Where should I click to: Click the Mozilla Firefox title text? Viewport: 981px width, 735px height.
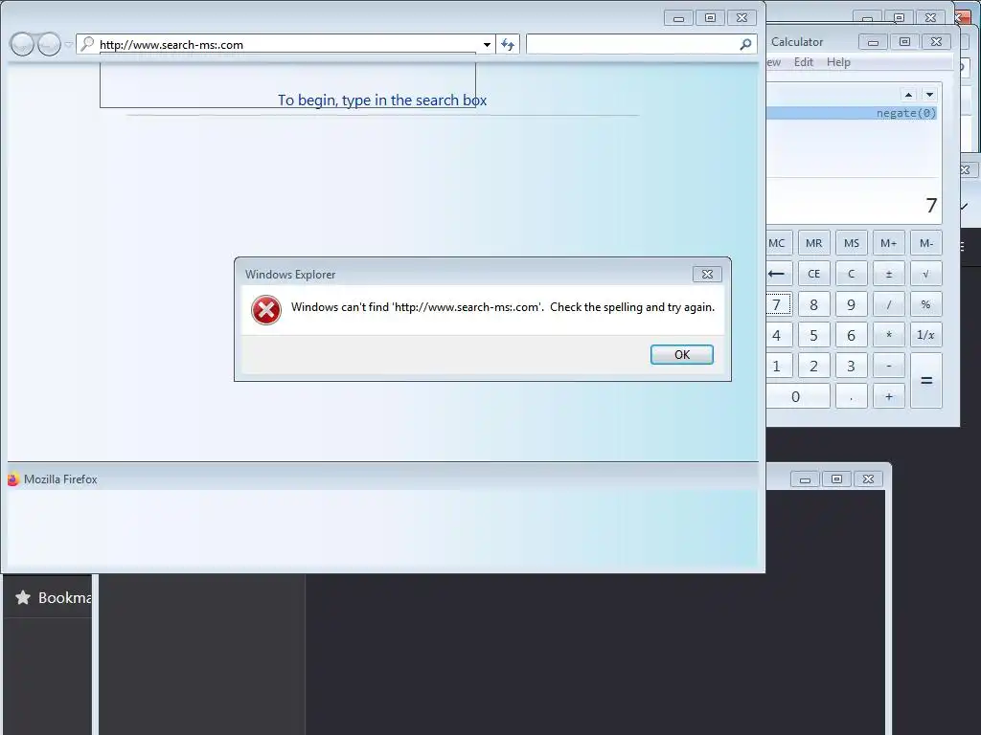coord(60,479)
